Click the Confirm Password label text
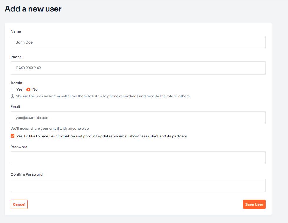The width and height of the screenshot is (288, 223). 27,174
